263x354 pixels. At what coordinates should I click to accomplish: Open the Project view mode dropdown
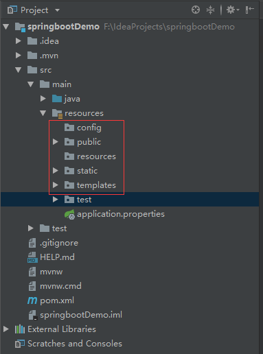click(57, 10)
